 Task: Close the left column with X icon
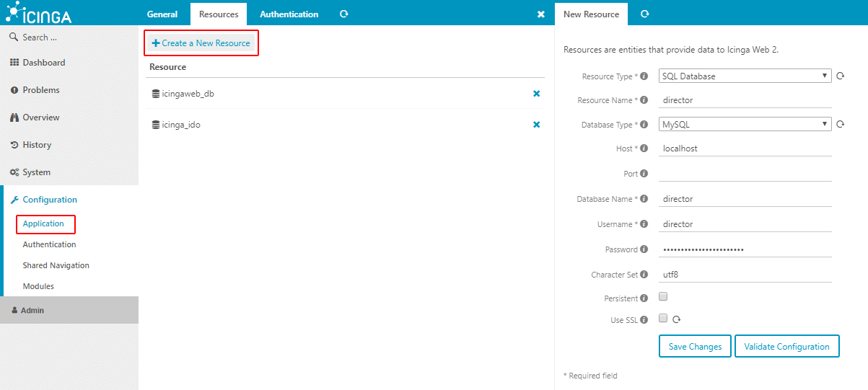pos(541,14)
